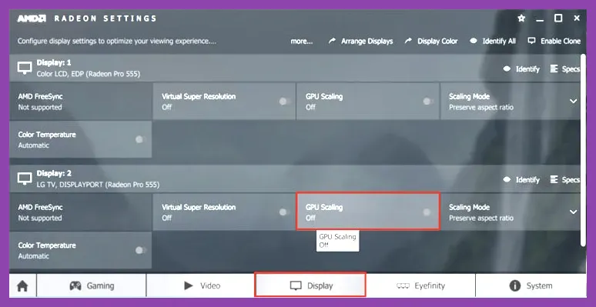Switch to the System tab

tap(531, 285)
